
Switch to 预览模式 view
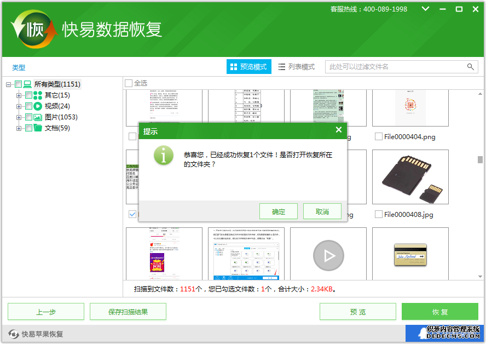tap(249, 67)
